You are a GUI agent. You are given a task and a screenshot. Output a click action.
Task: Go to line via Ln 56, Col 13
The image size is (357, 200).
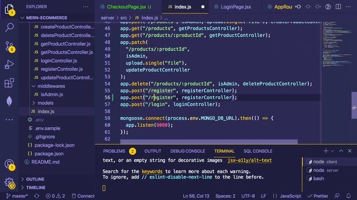tap(196, 196)
